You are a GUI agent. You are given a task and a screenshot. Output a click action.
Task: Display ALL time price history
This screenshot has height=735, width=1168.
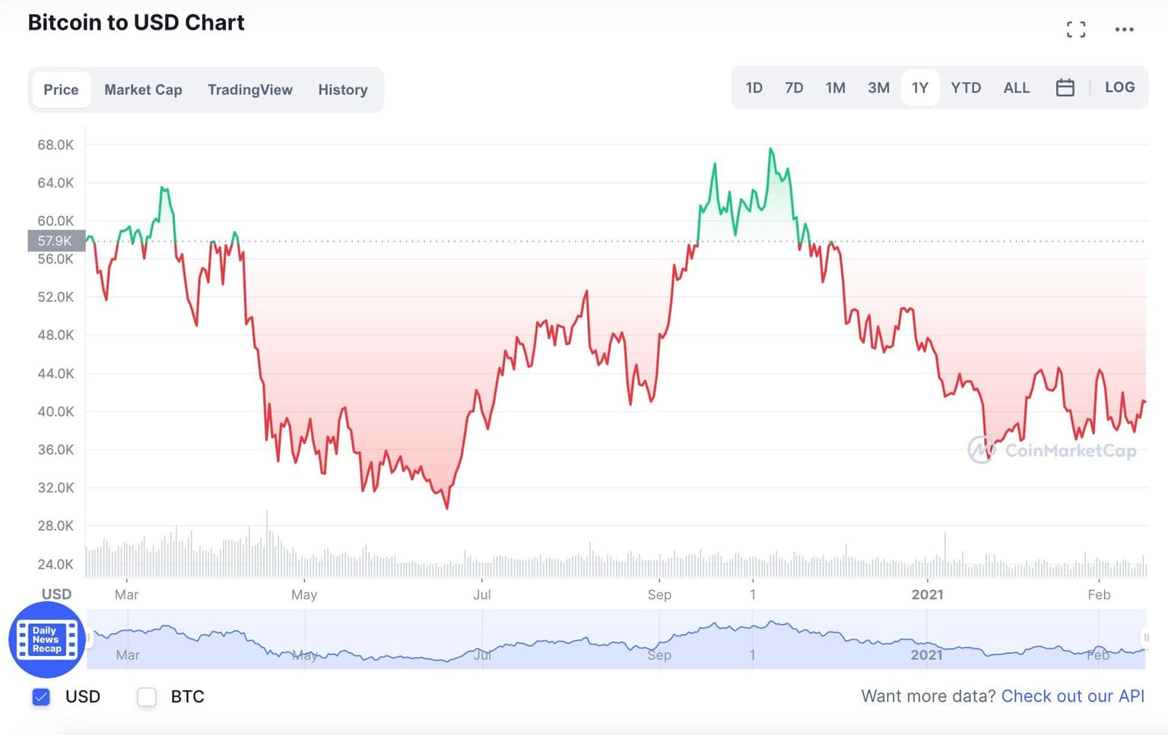1016,88
